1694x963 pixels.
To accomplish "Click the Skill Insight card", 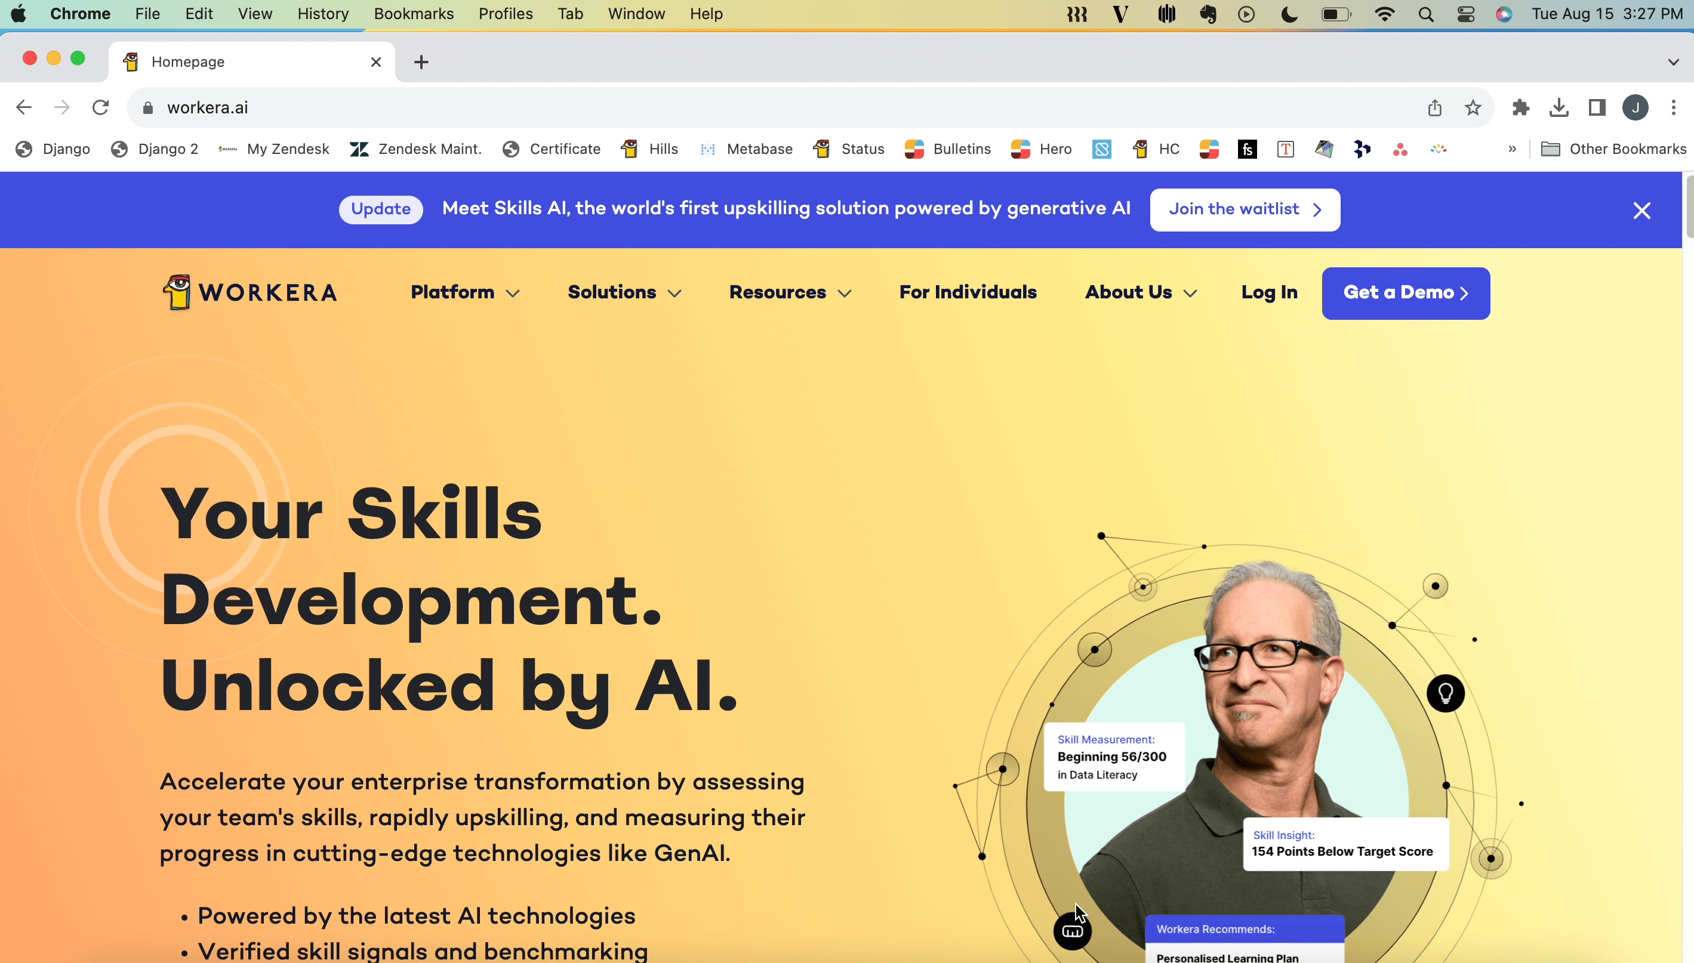I will (1346, 844).
